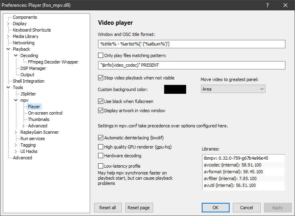
Task: Enable High quality GPU renderer option
Action: [100, 147]
